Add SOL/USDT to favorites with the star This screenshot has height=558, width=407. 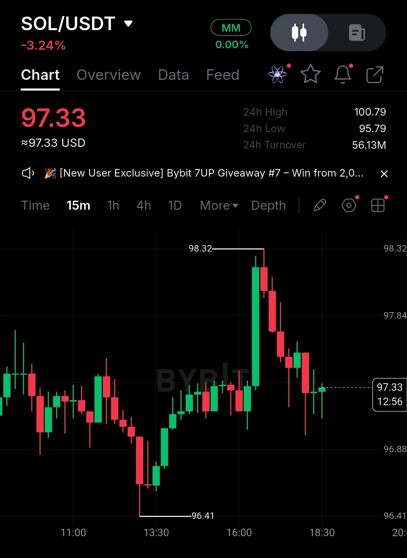coord(310,74)
